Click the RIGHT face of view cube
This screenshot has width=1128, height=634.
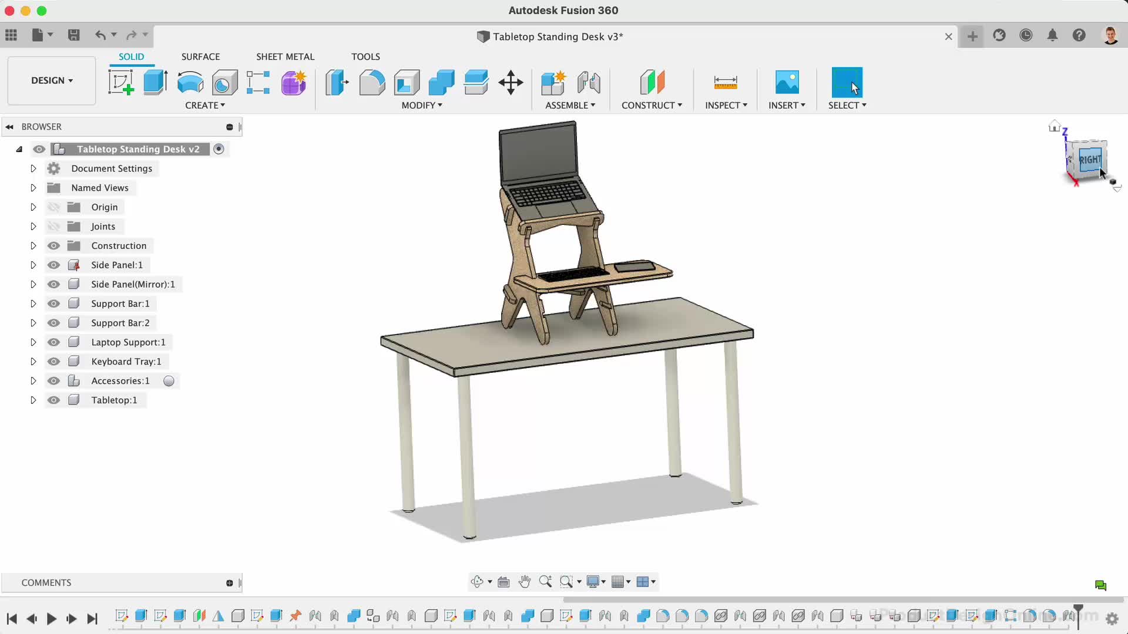coord(1089,160)
